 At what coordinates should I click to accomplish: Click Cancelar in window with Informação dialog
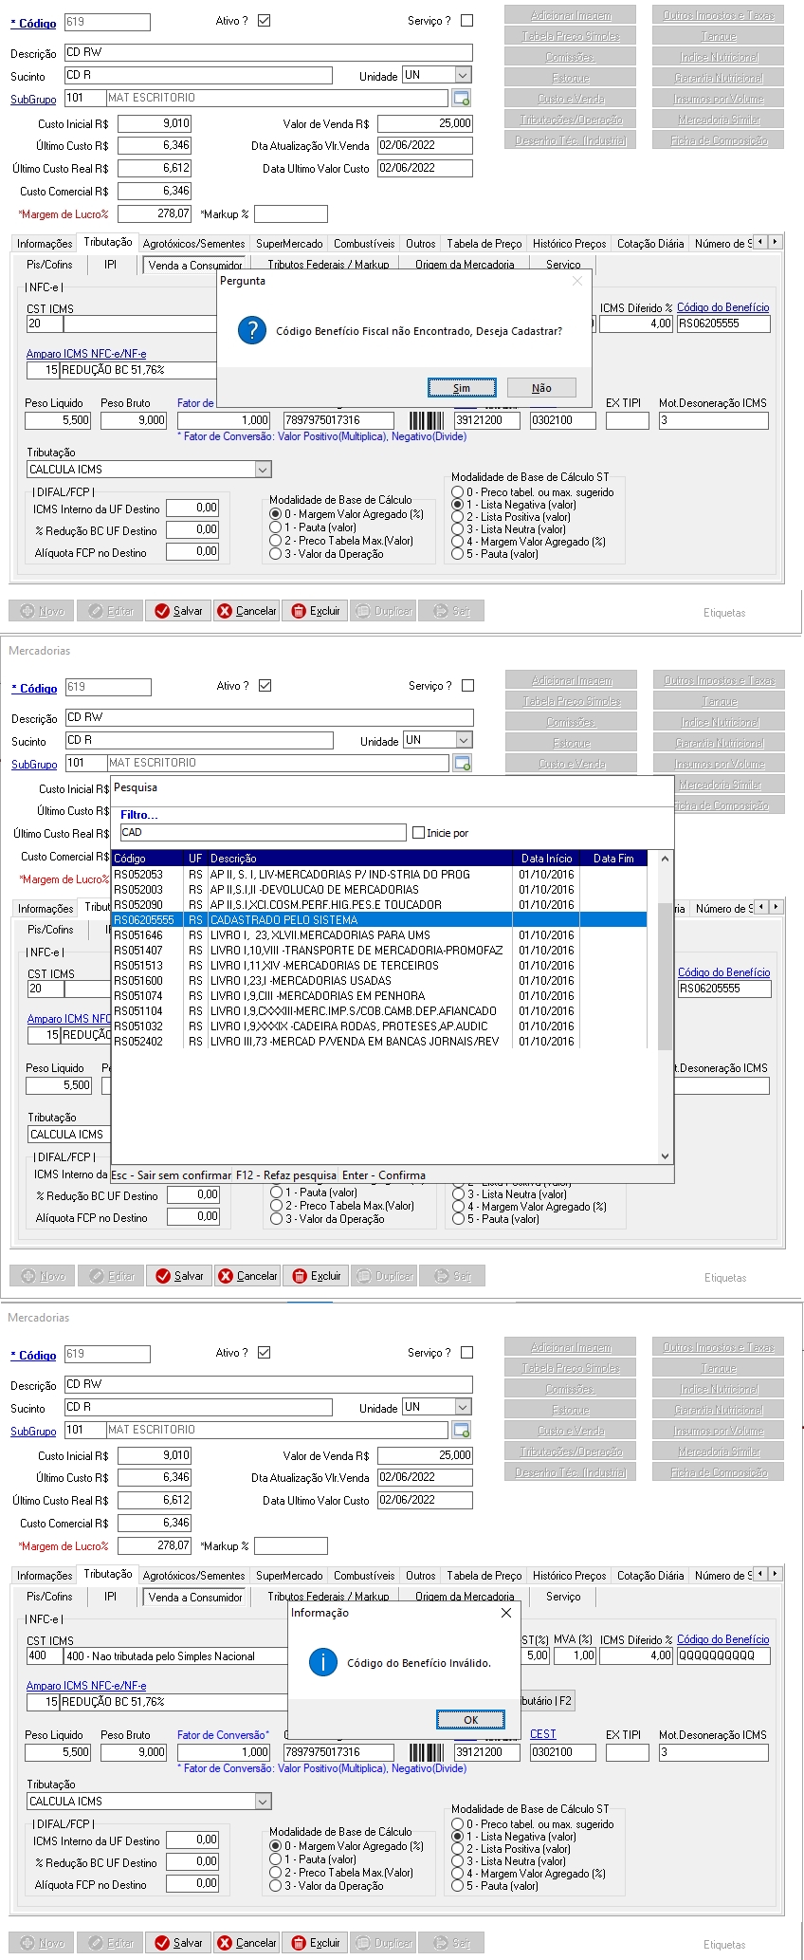[x=247, y=1943]
